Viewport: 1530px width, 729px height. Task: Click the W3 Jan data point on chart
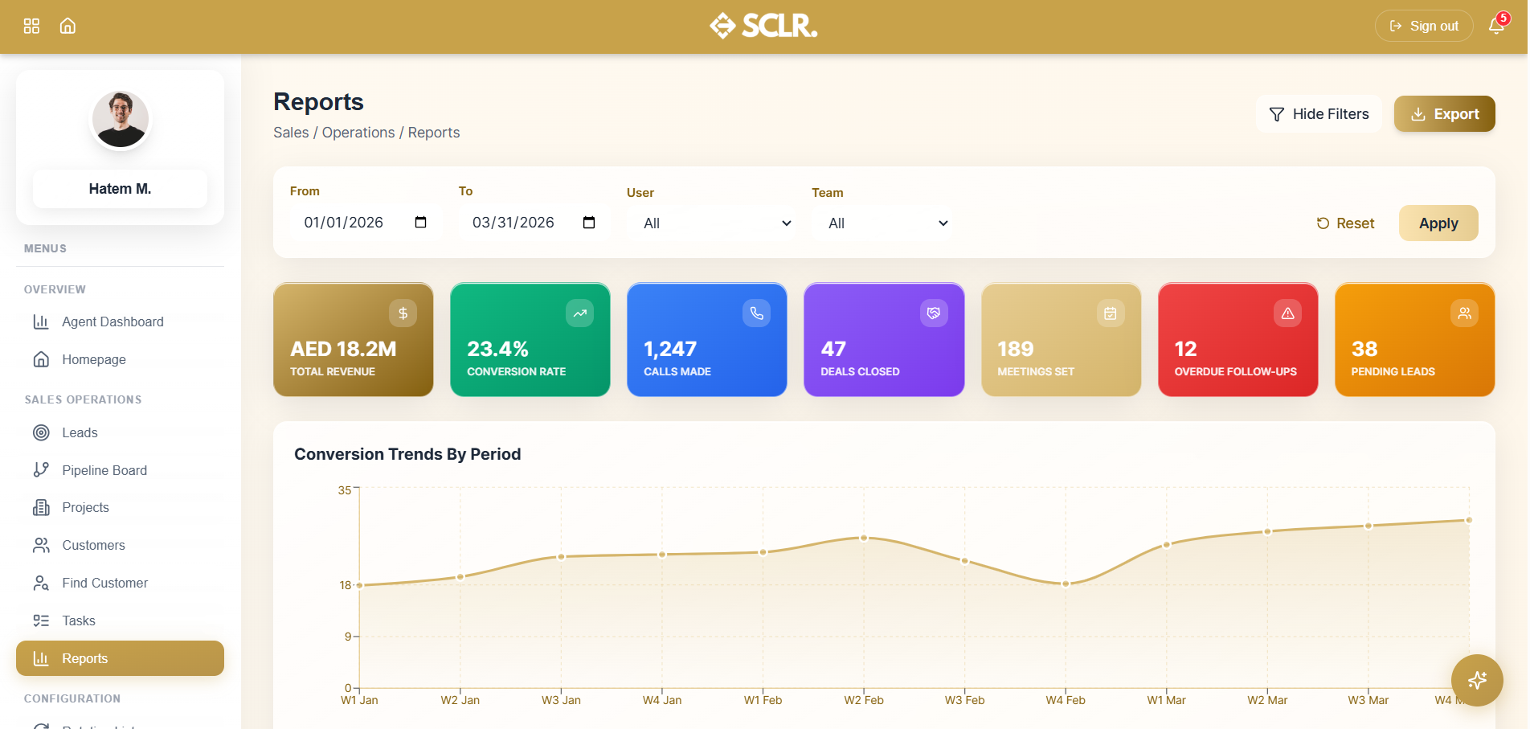pyautogui.click(x=561, y=556)
